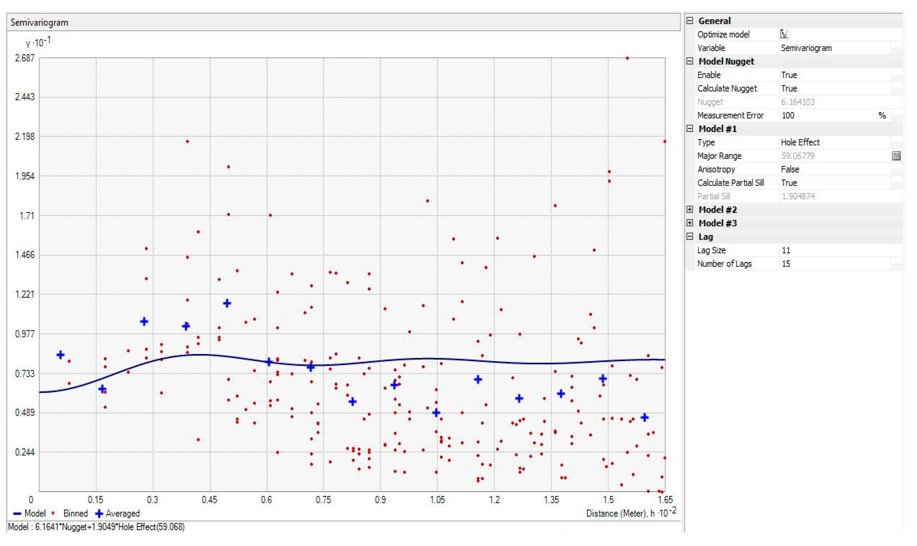Toggle the Calculate Partial Sill value
This screenshot has height=546, width=917.
pos(789,183)
